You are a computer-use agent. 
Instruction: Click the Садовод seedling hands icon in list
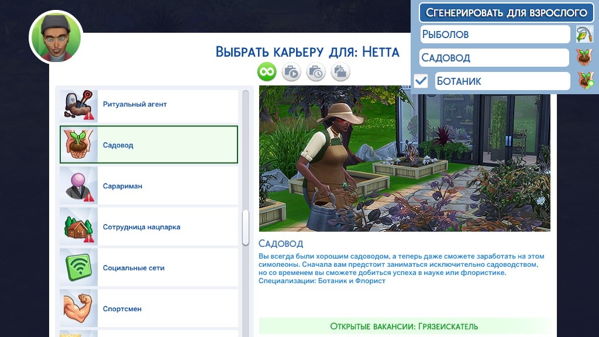click(79, 145)
